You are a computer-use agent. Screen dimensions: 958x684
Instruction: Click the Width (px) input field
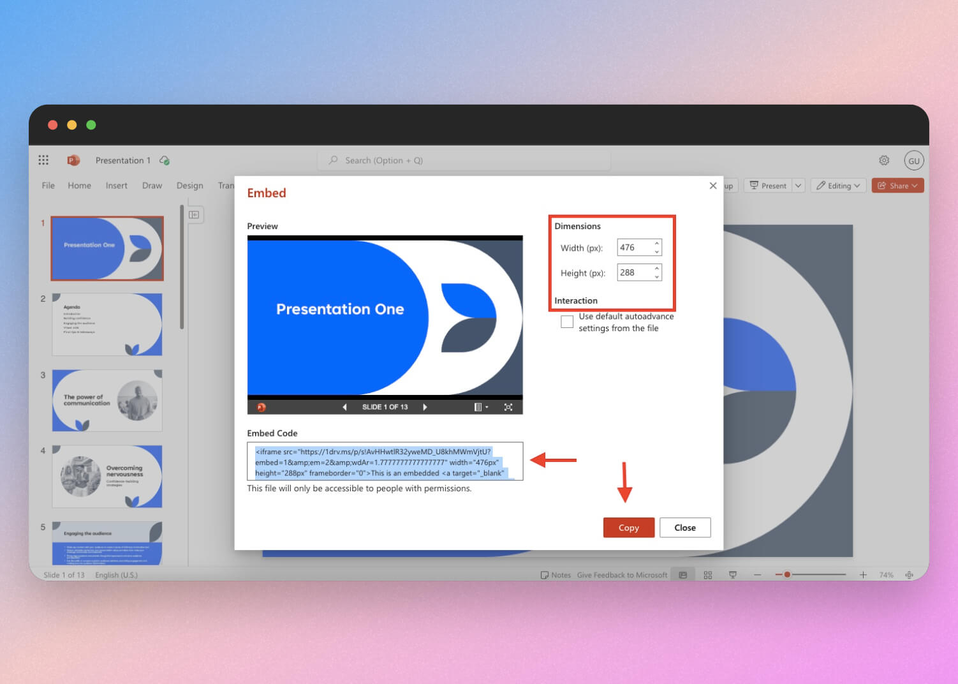[634, 248]
